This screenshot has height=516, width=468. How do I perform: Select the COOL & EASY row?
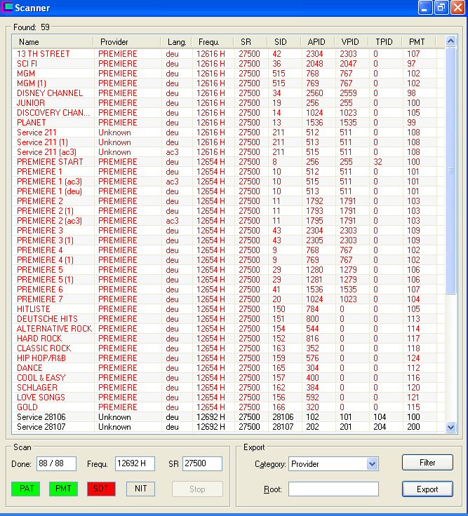click(x=229, y=378)
